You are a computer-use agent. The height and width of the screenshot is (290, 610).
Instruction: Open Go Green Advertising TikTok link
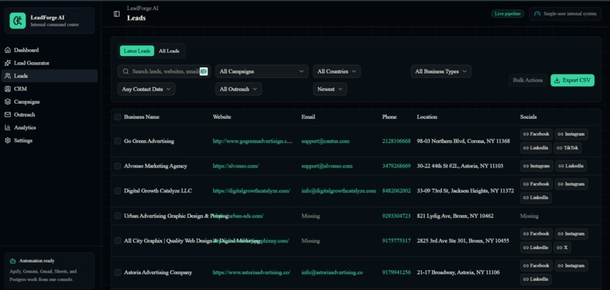point(568,148)
